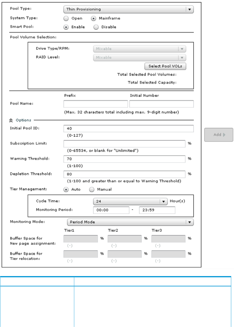The width and height of the screenshot is (234, 327).
Task: Select Auto tier management
Action: pos(66,189)
